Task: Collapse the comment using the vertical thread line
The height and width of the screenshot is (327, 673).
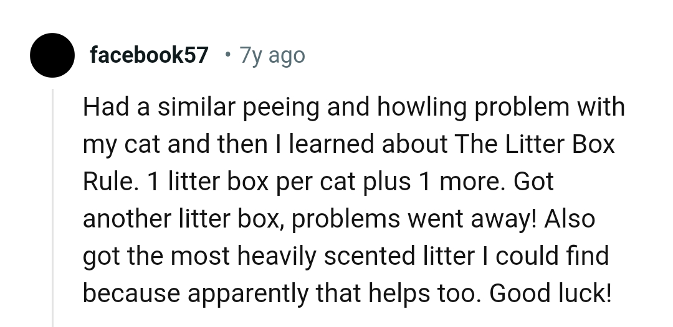Action: [53, 205]
